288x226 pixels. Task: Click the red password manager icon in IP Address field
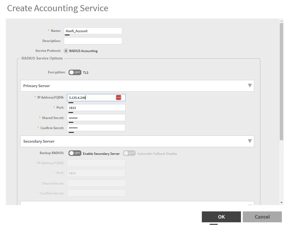tap(118, 97)
